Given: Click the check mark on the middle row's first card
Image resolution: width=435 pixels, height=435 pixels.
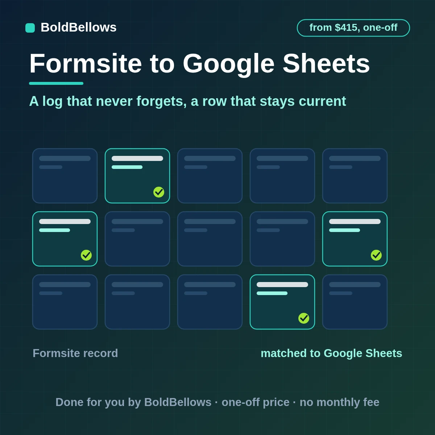Looking at the screenshot, I should [x=86, y=255].
